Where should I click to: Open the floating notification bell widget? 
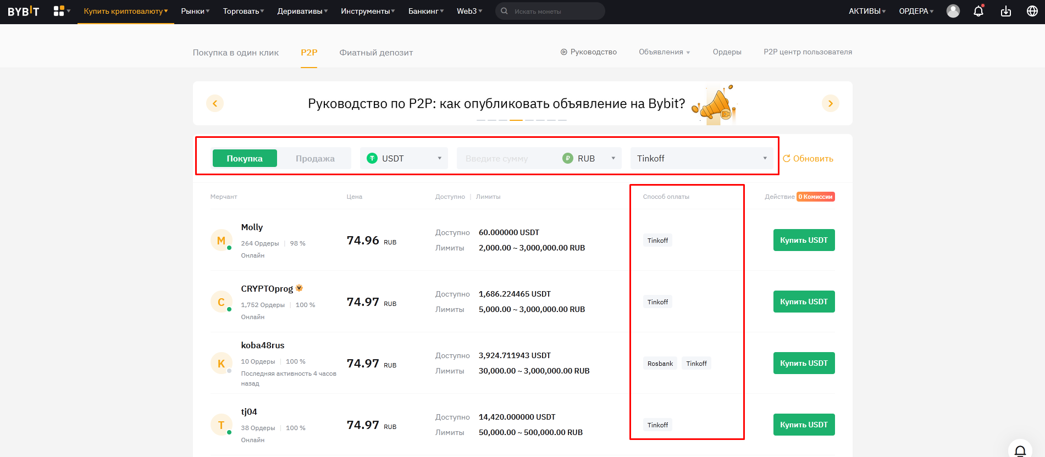(1020, 451)
